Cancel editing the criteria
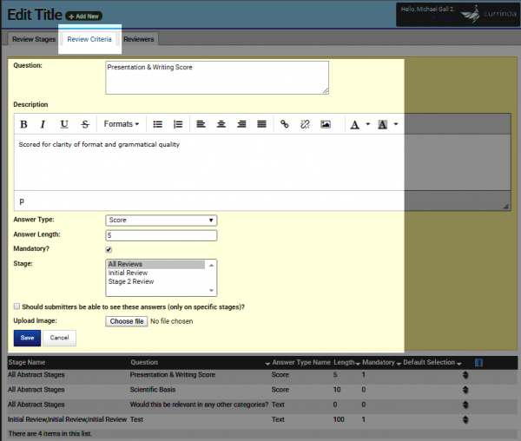Image resolution: width=521 pixels, height=441 pixels. click(x=59, y=338)
